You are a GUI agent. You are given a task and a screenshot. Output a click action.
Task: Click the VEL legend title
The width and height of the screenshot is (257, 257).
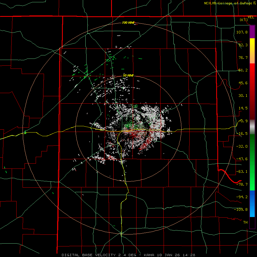point(251,17)
